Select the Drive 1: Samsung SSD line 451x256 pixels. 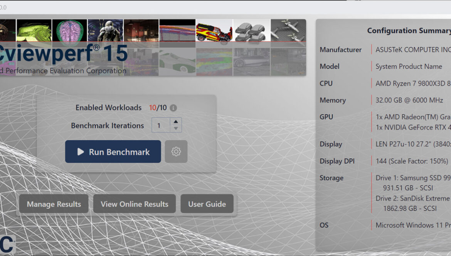point(413,178)
